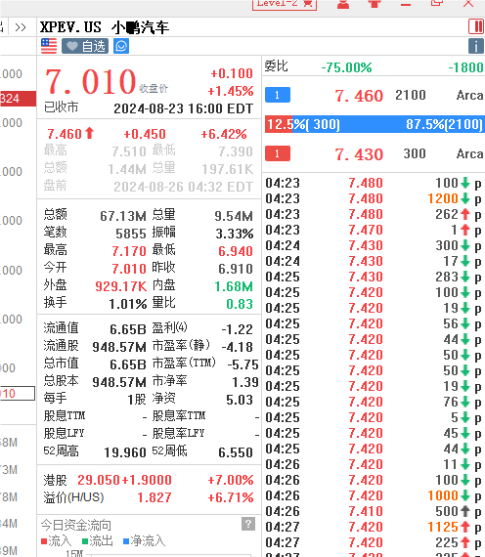The height and width of the screenshot is (557, 485).
Task: Click the 04:25 trade with volume 283
Action: click(374, 277)
